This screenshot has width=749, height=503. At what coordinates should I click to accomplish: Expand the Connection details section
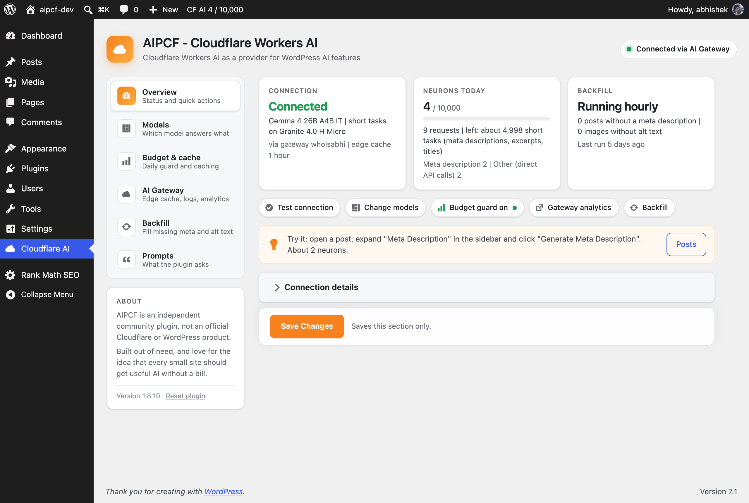pos(487,287)
